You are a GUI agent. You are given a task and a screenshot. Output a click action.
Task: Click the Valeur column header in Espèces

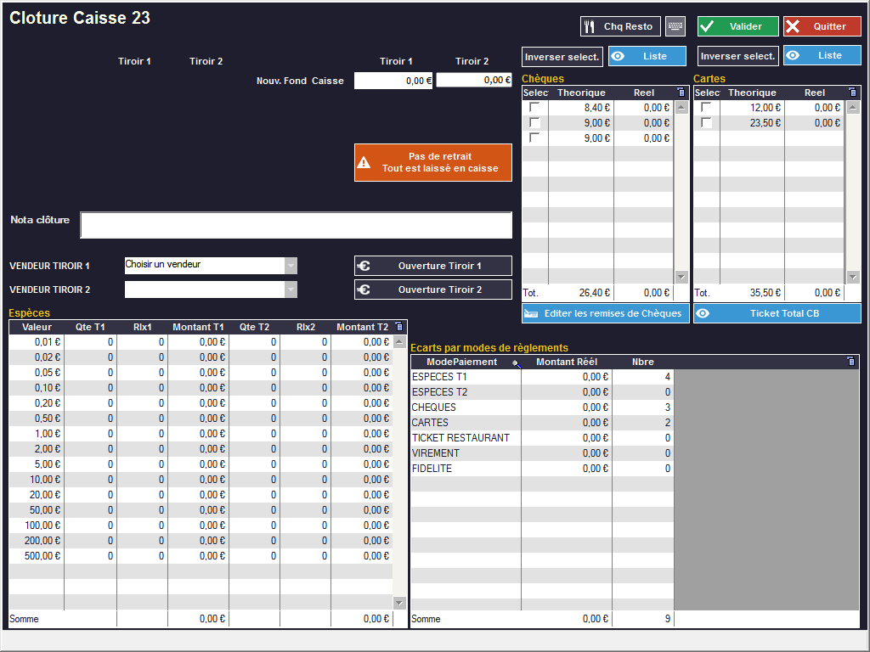[x=37, y=327]
